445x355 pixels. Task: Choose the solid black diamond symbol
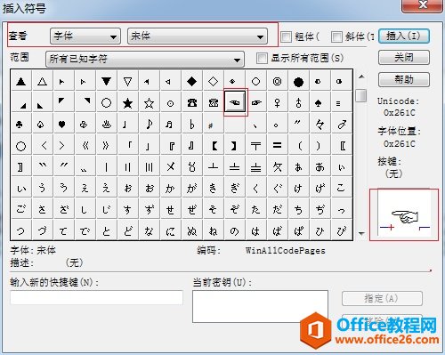(191, 81)
